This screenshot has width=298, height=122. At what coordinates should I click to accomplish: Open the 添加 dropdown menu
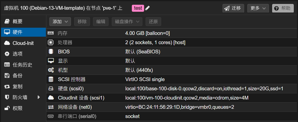coord(60,22)
